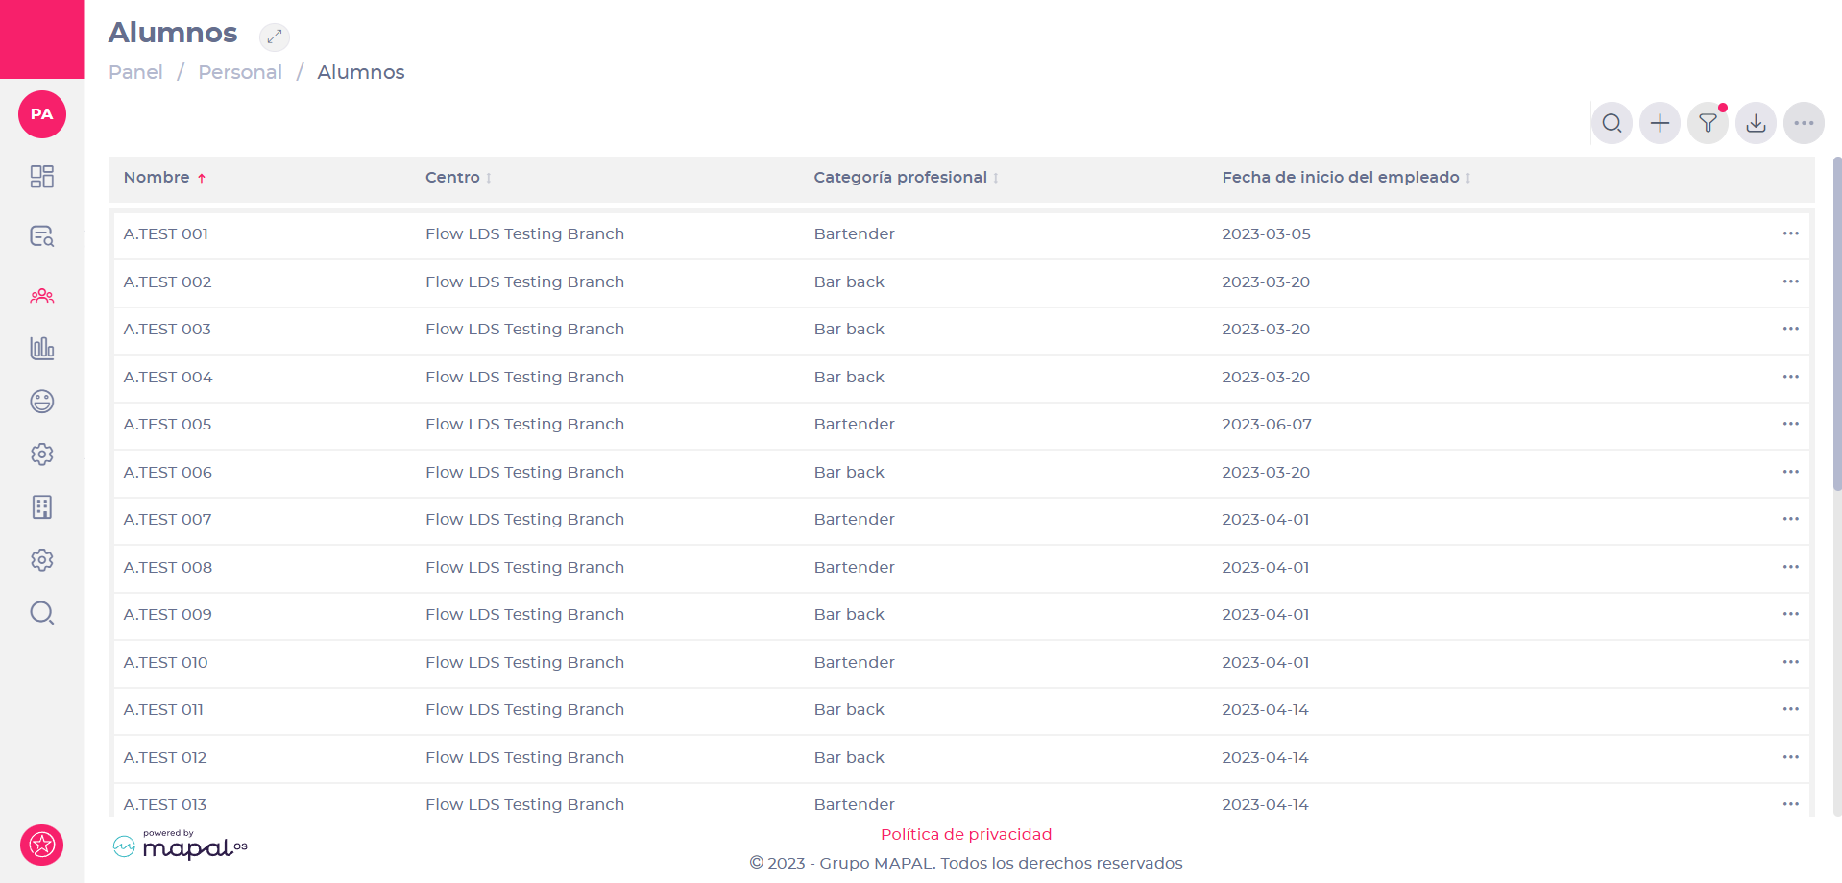Expand view with arrows icon beside Alumnos
The image size is (1842, 883).
click(275, 37)
